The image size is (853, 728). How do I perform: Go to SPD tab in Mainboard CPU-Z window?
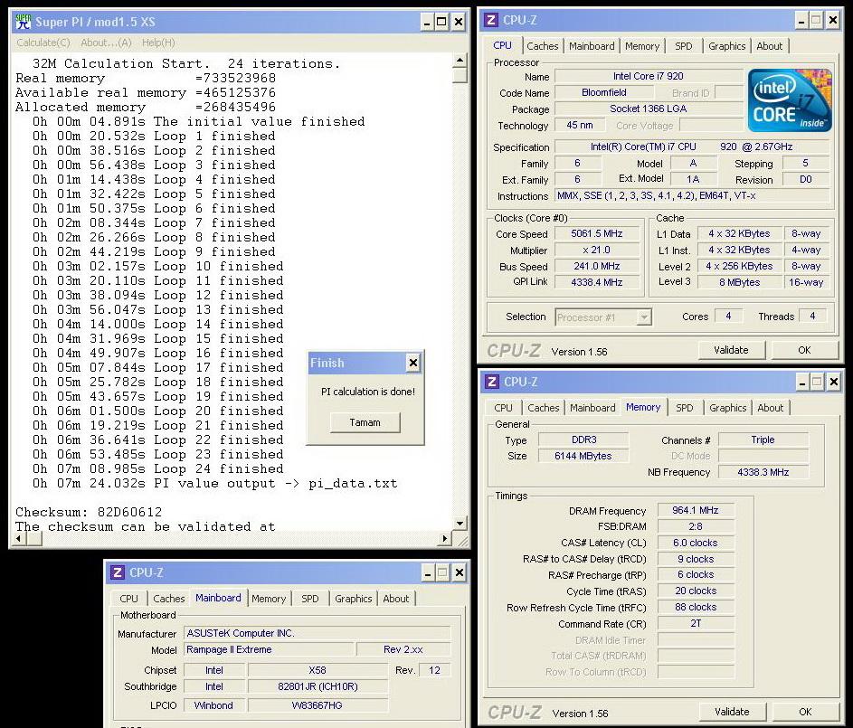pos(310,599)
